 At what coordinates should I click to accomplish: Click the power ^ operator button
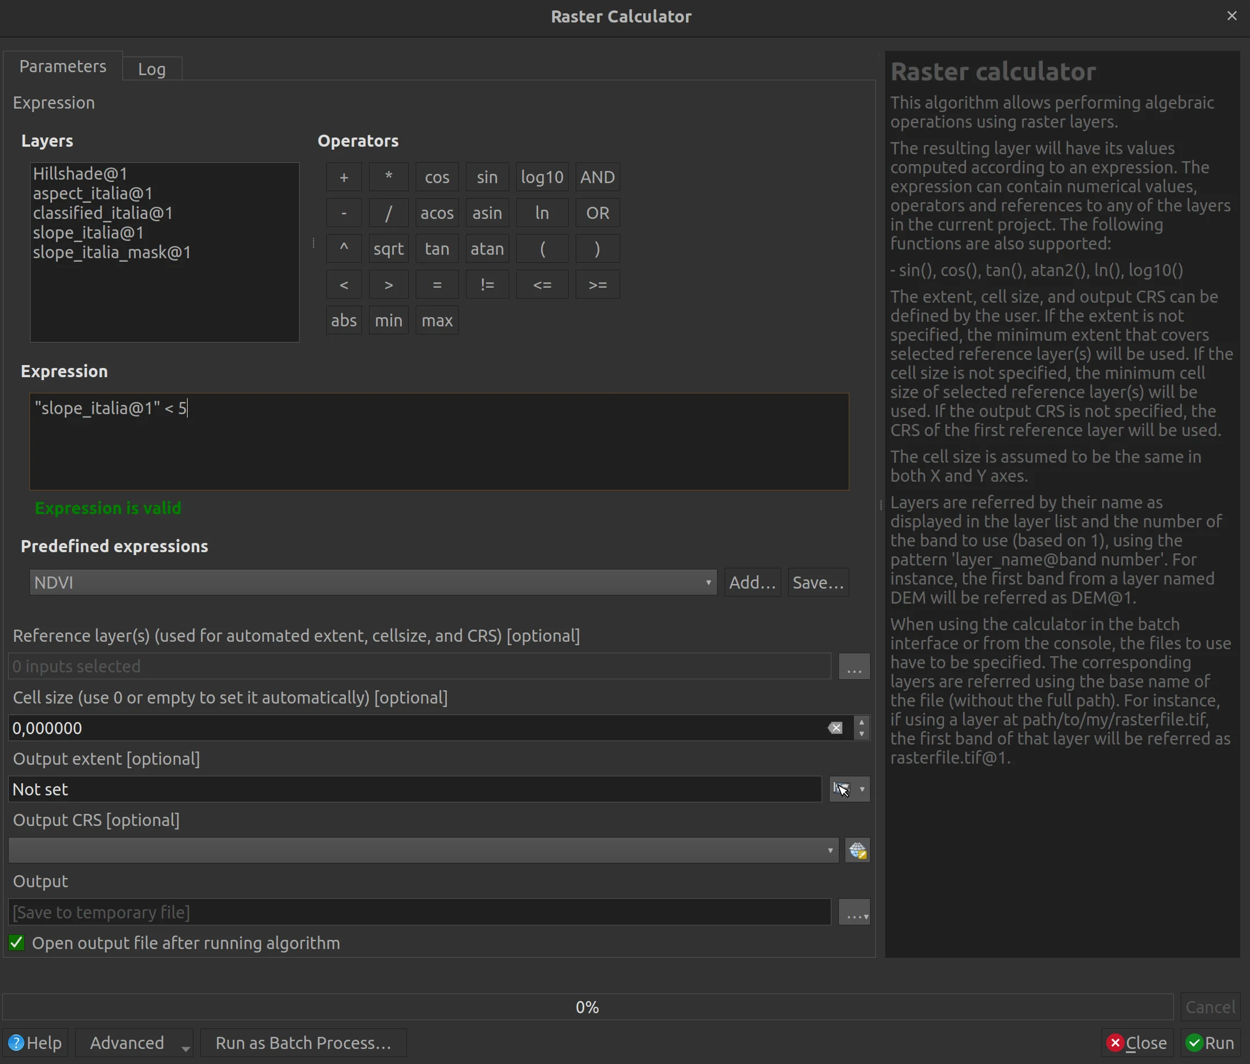coord(344,248)
